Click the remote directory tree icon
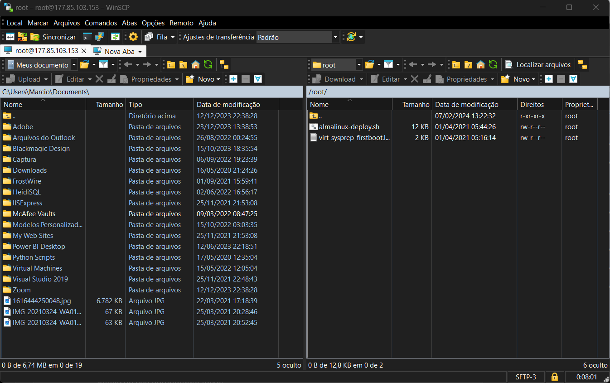610x383 pixels. point(582,65)
